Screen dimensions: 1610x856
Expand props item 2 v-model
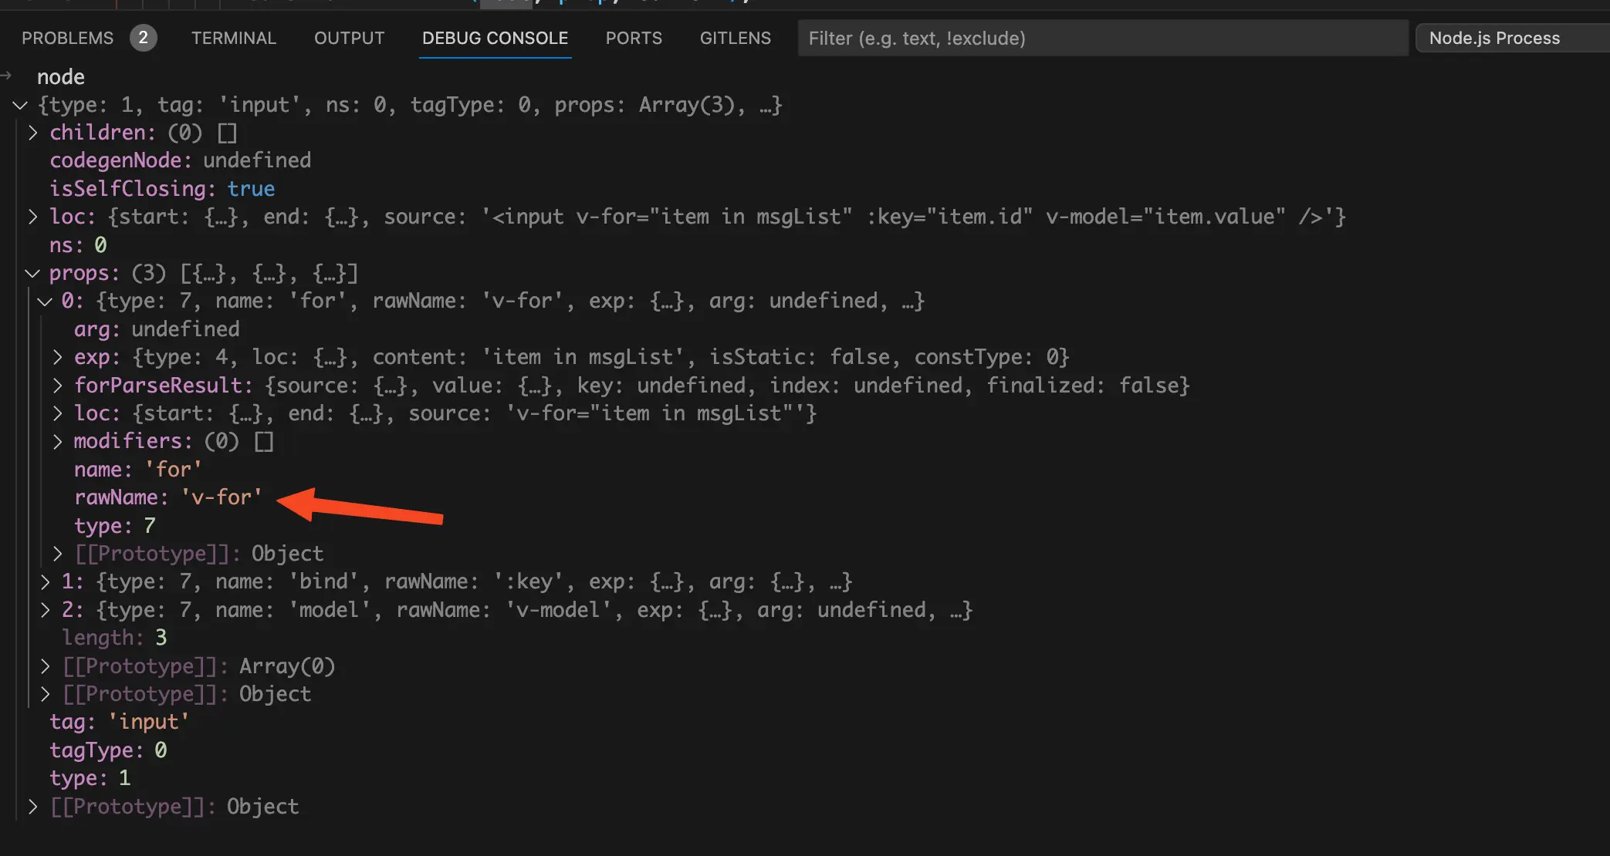[45, 610]
